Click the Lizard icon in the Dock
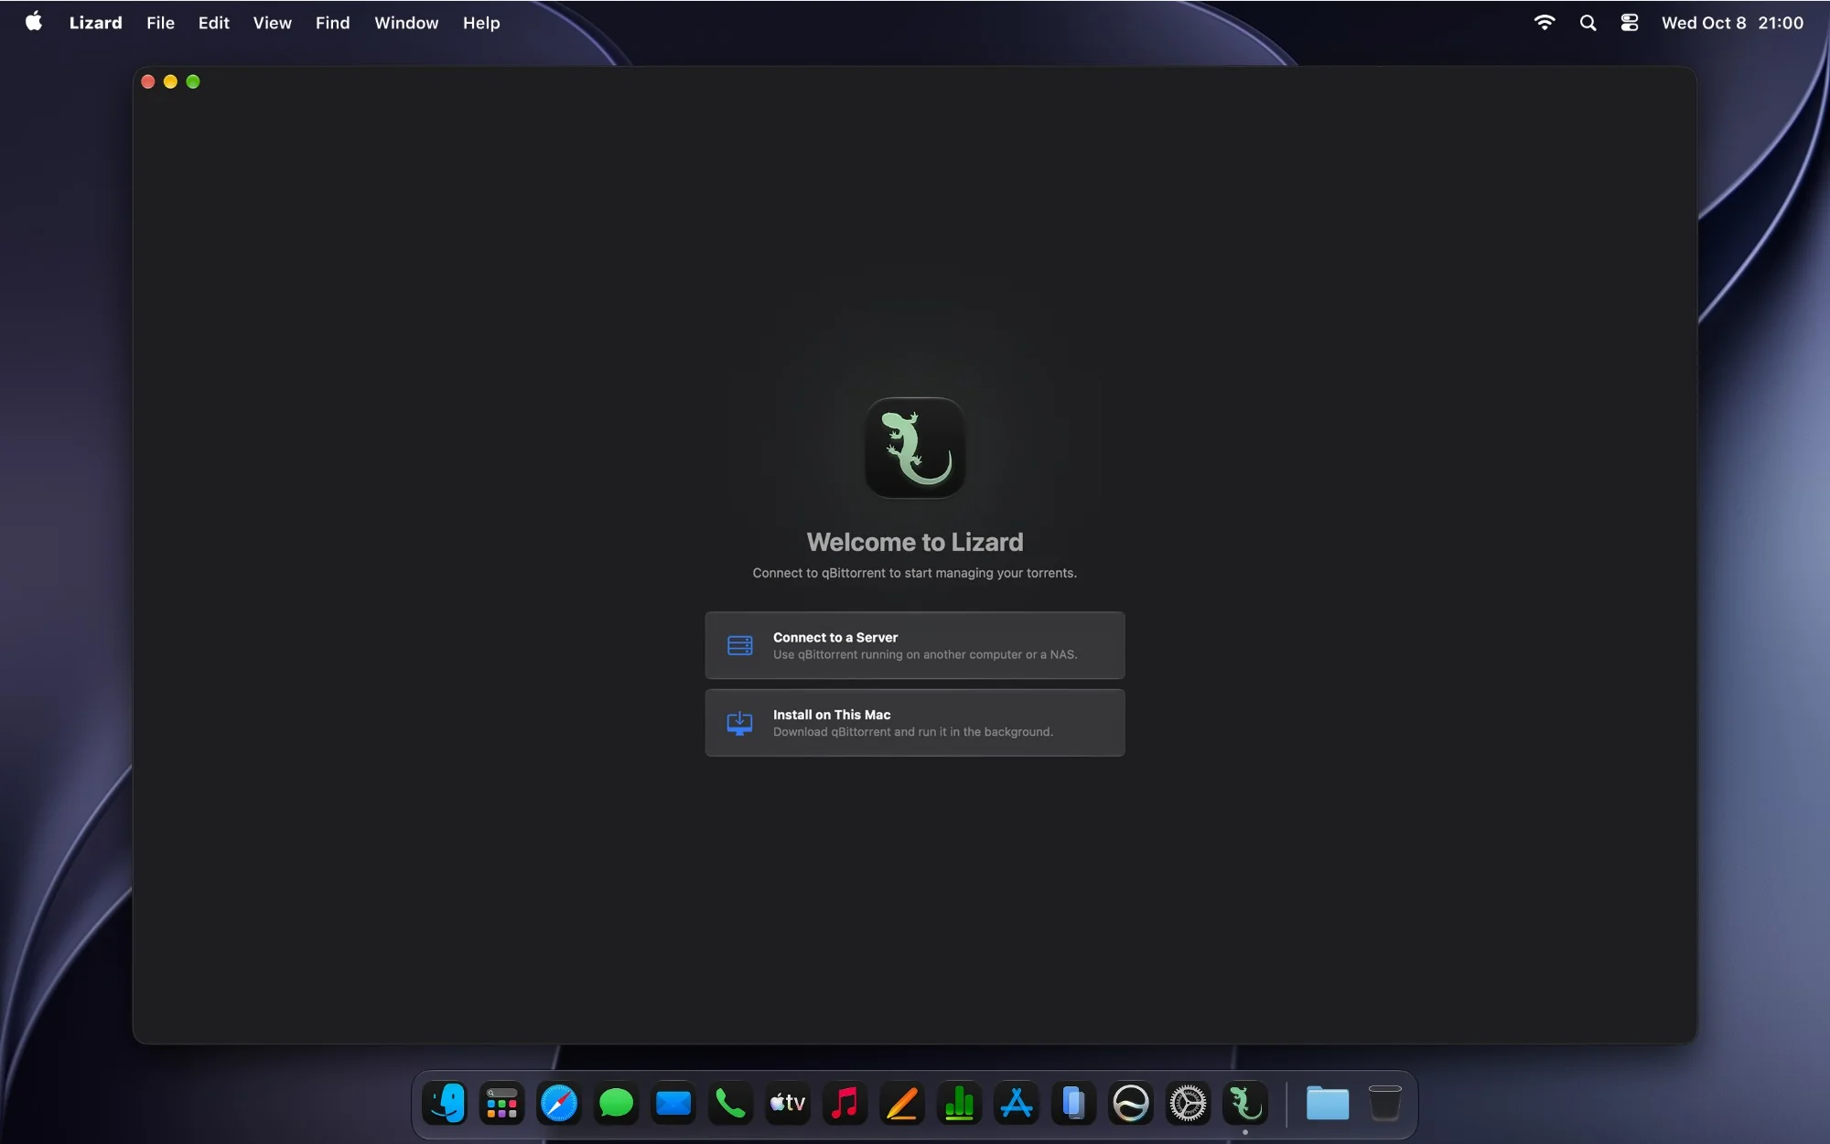1830x1144 pixels. pyautogui.click(x=1245, y=1104)
